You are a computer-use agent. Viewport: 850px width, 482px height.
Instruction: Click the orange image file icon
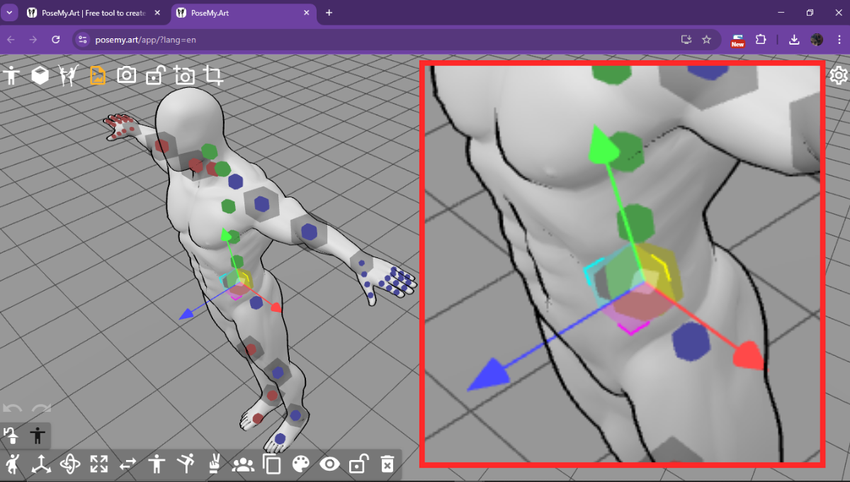pos(98,75)
